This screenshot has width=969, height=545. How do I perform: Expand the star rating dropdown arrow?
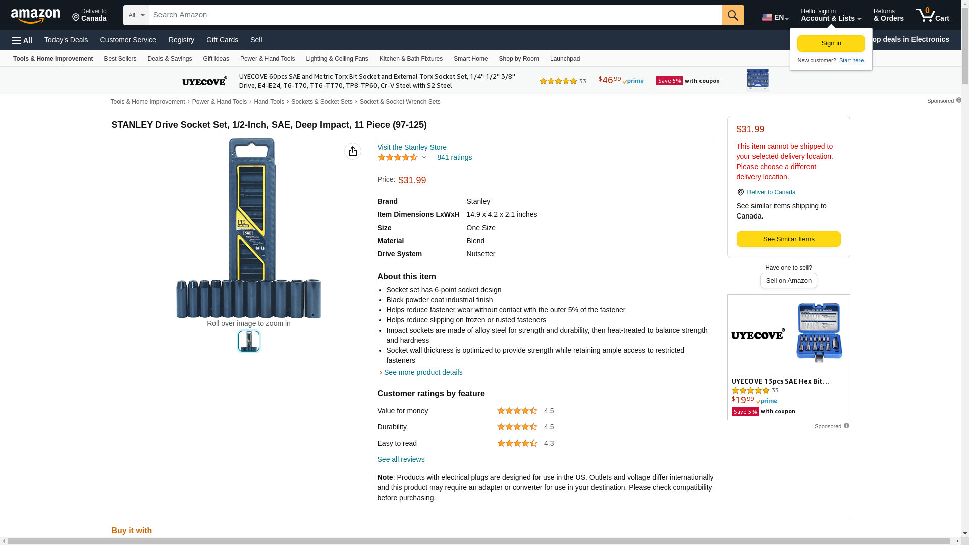tap(424, 157)
